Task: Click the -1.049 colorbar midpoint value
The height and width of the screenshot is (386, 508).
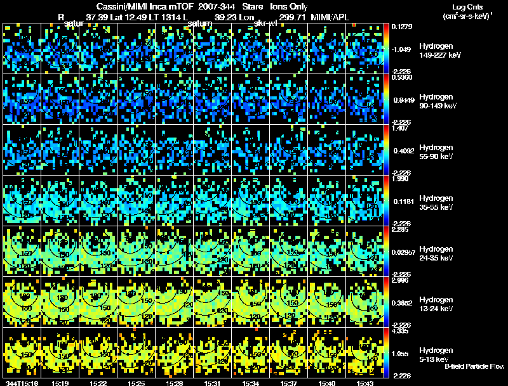Action: [401, 49]
